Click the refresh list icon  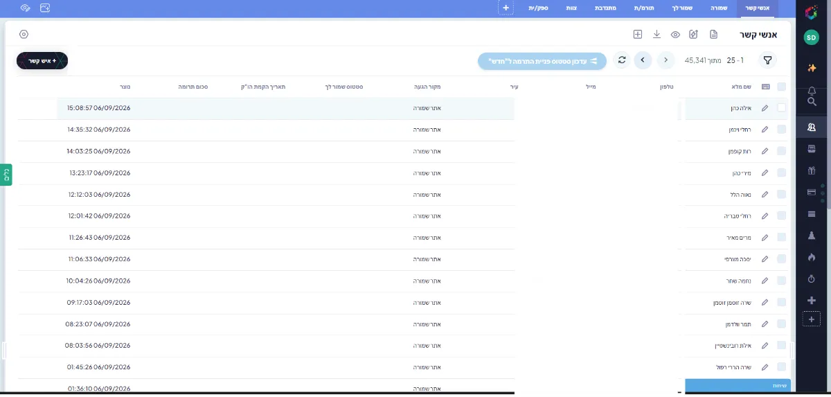622,60
